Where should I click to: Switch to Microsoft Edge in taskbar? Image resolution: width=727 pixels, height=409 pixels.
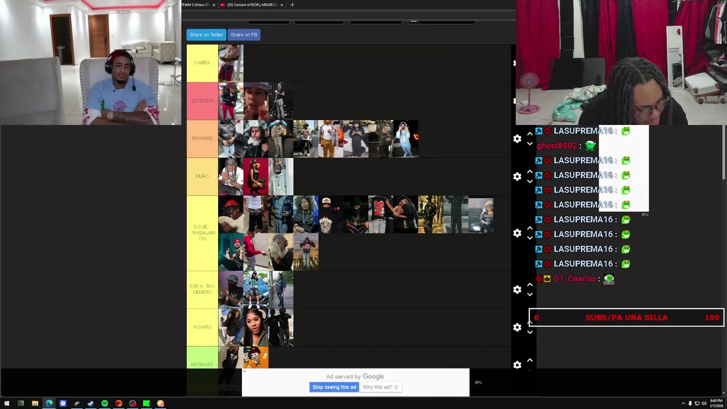[x=49, y=403]
